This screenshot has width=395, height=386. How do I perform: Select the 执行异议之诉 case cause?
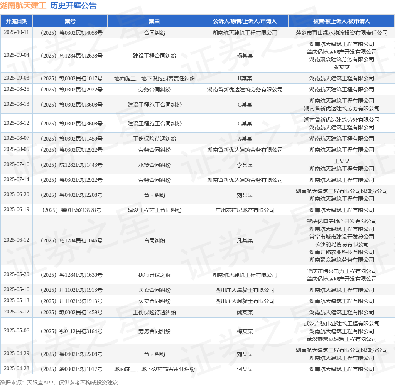154,275
